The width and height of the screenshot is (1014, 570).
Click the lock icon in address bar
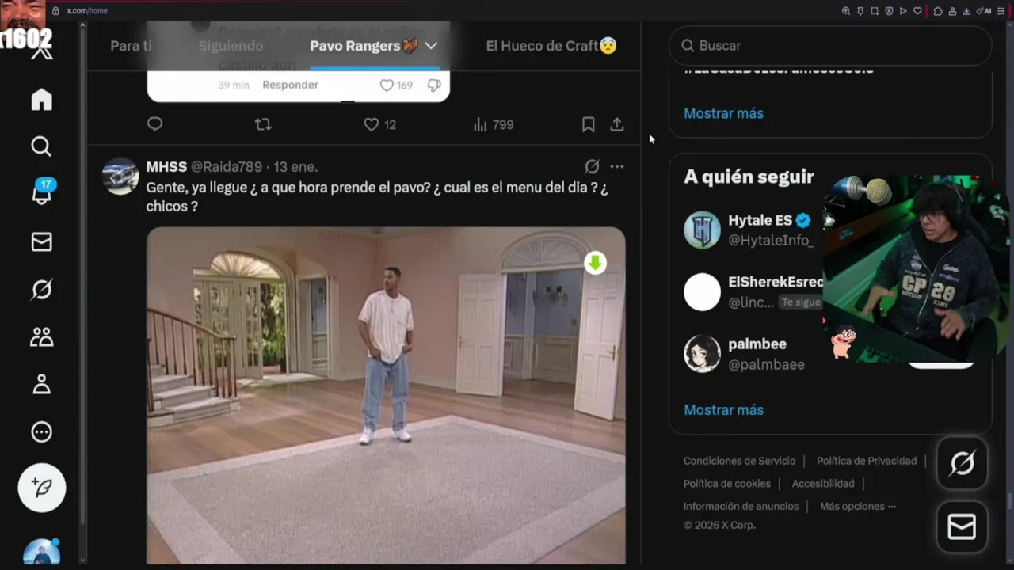(55, 11)
